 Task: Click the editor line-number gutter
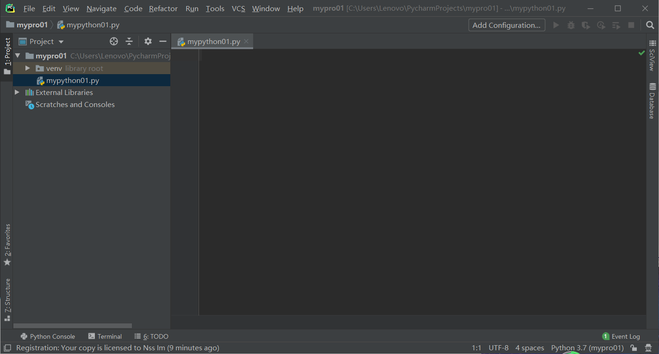point(185,182)
